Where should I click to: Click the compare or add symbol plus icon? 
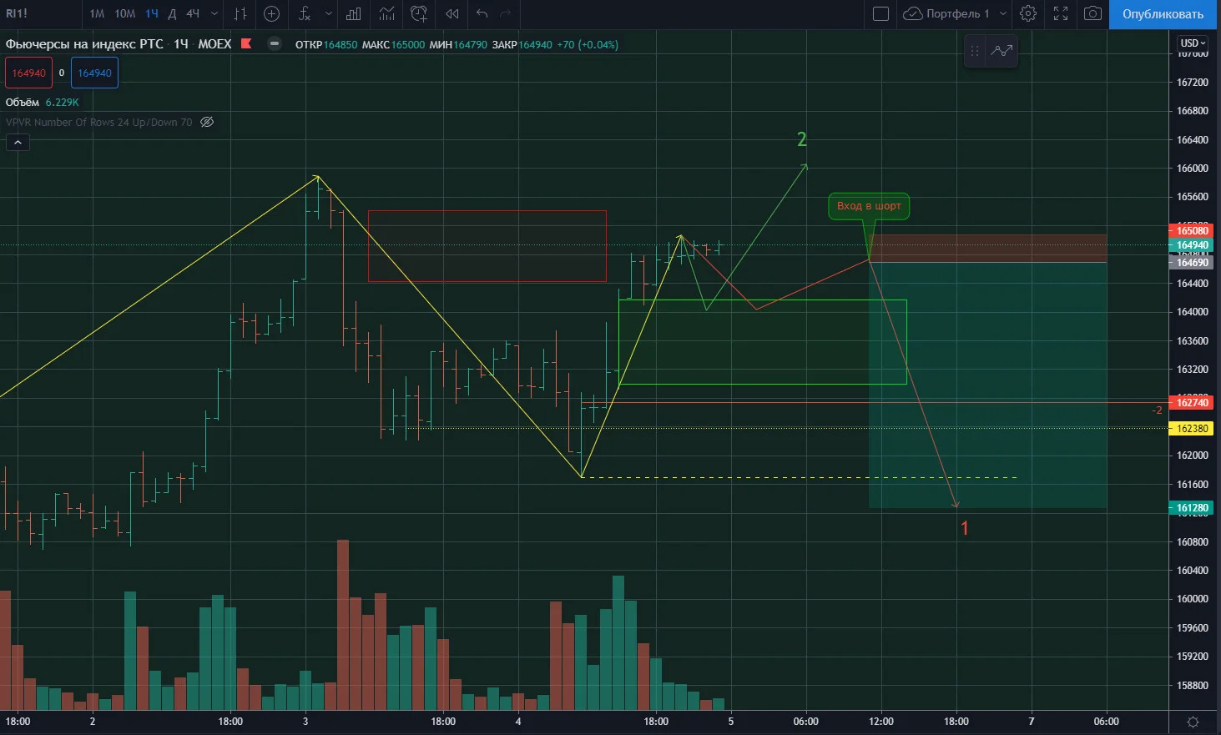(271, 13)
